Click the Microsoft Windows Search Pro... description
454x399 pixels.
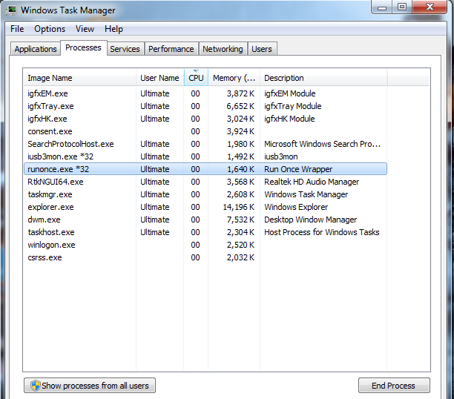point(322,144)
